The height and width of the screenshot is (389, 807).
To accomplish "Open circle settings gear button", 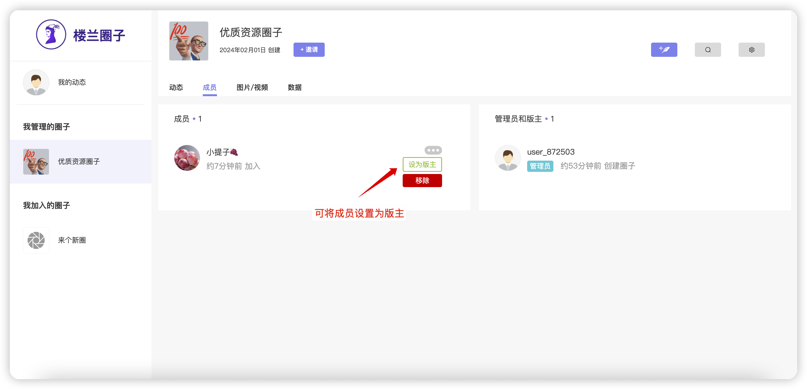I will (751, 50).
